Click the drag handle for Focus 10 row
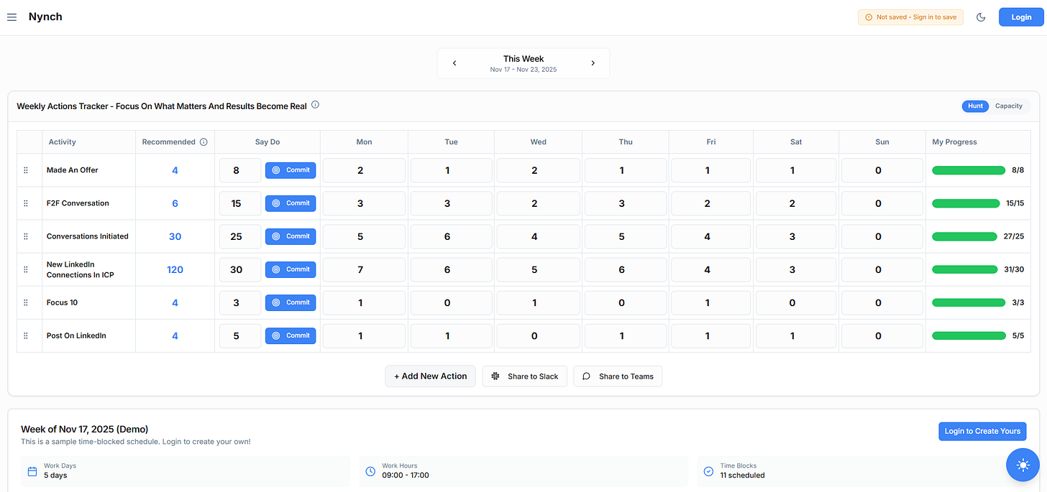 [26, 302]
